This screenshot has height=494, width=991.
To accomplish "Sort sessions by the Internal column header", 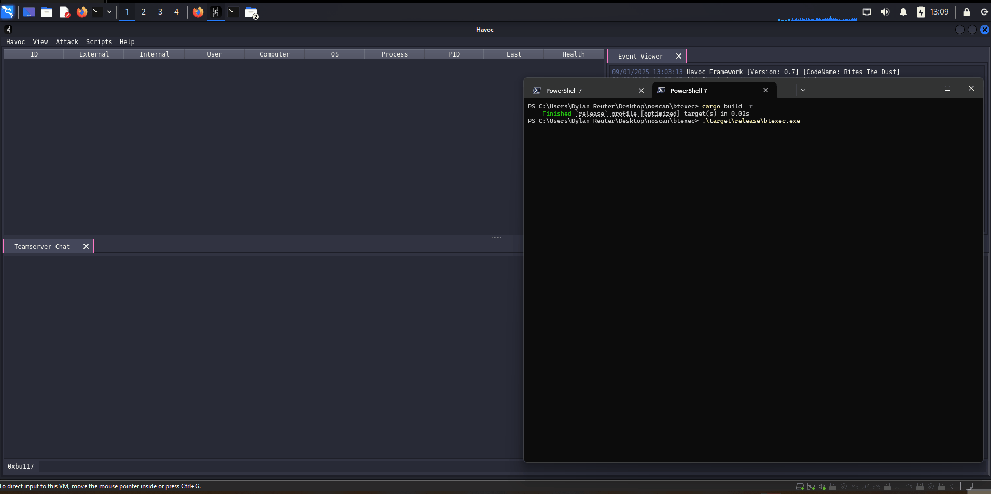I will tap(154, 54).
